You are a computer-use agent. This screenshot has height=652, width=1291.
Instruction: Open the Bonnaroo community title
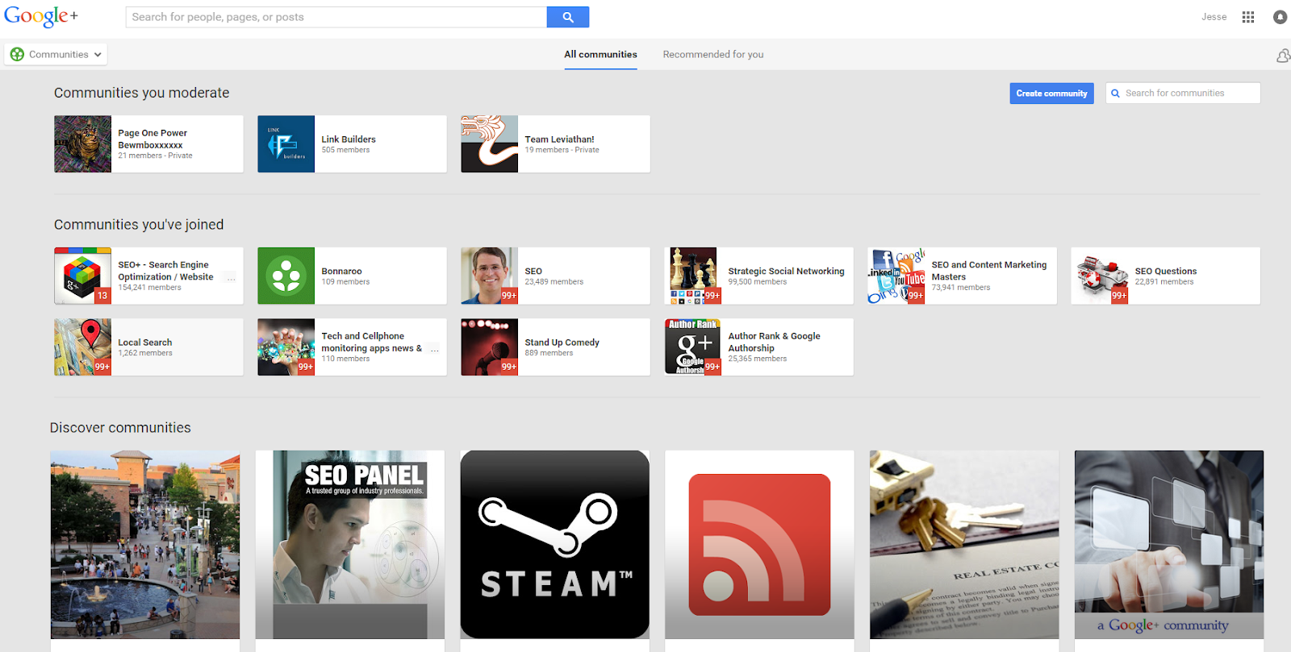pos(341,272)
